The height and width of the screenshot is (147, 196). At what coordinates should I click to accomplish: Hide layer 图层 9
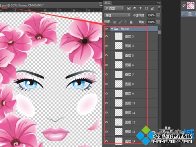[107, 93]
